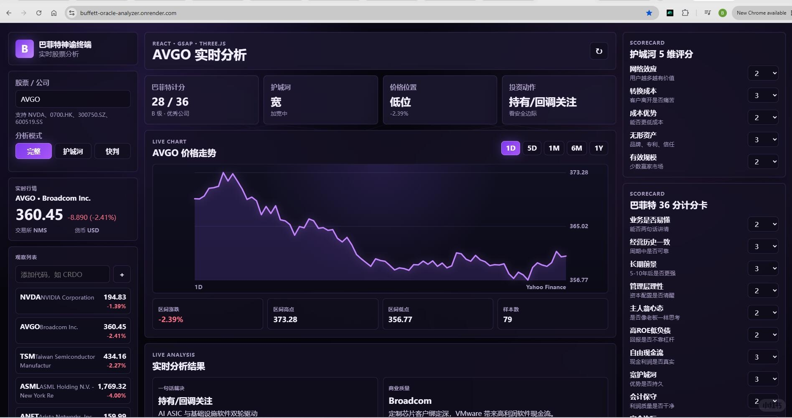
Task: Click the purple B app logo
Action: point(25,49)
